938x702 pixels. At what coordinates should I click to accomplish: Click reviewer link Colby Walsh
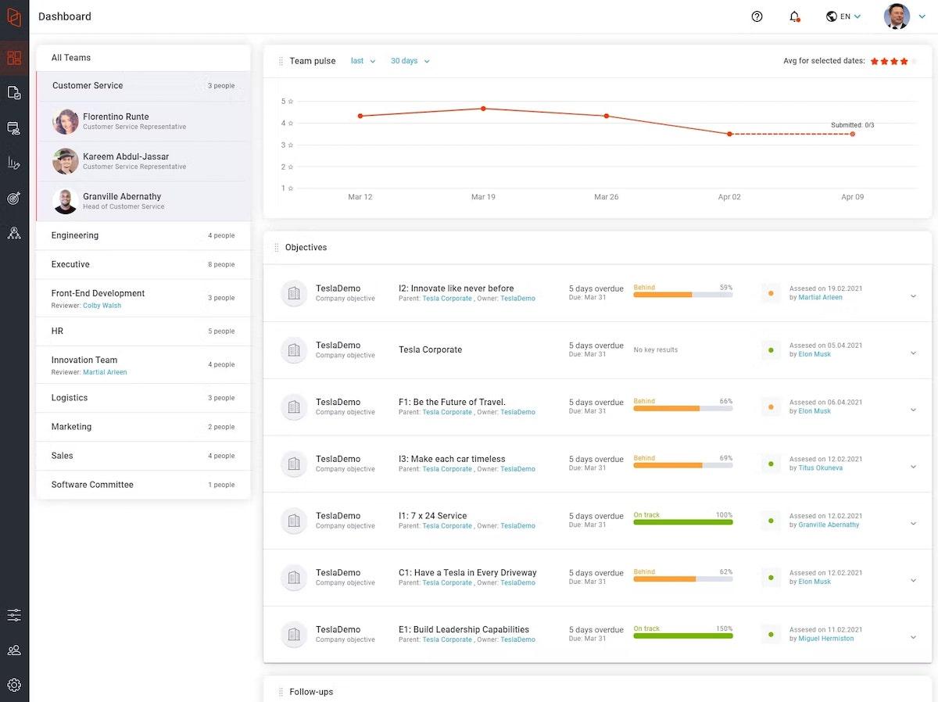point(102,306)
